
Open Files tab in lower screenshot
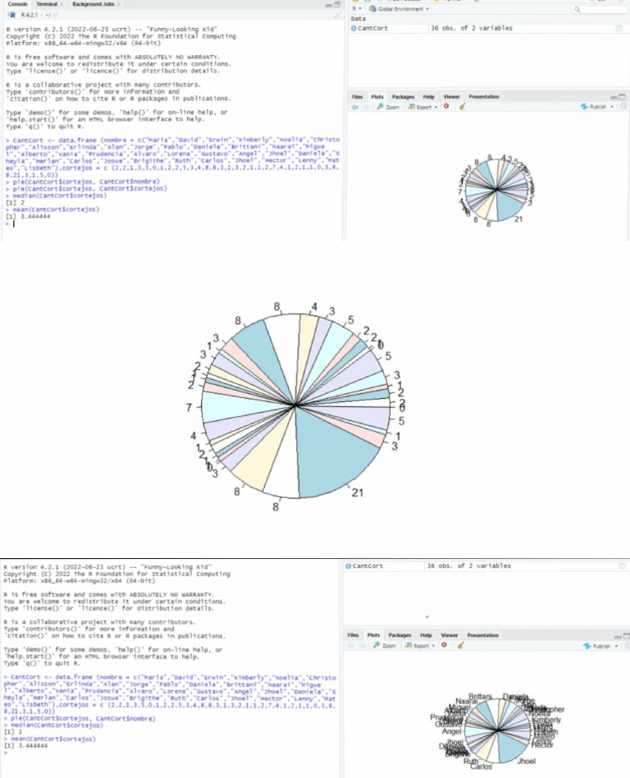tap(354, 635)
